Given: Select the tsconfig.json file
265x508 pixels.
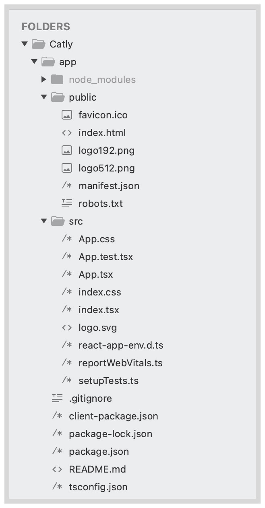Looking at the screenshot, I should [x=98, y=487].
